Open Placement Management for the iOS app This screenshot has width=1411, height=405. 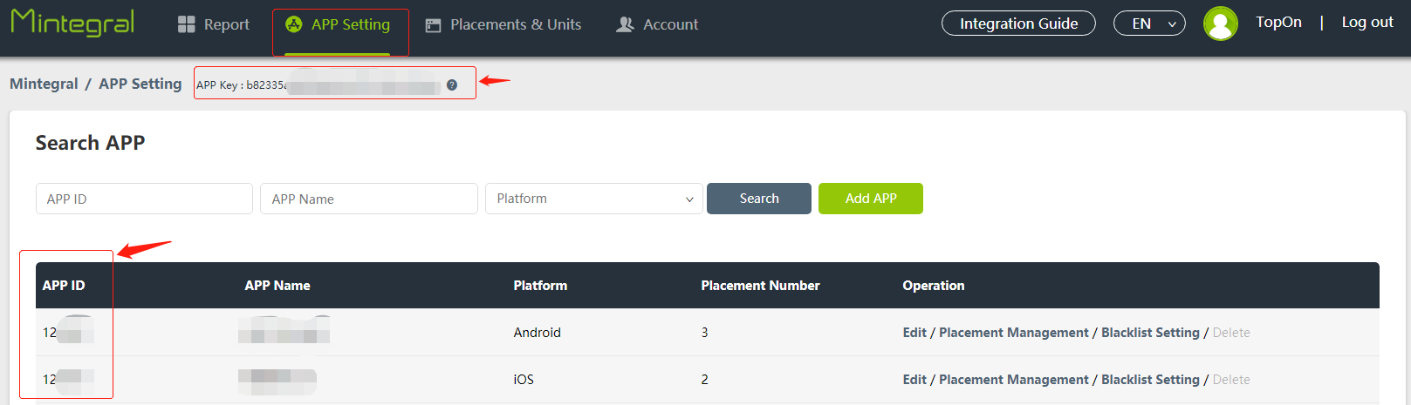[x=1013, y=380]
